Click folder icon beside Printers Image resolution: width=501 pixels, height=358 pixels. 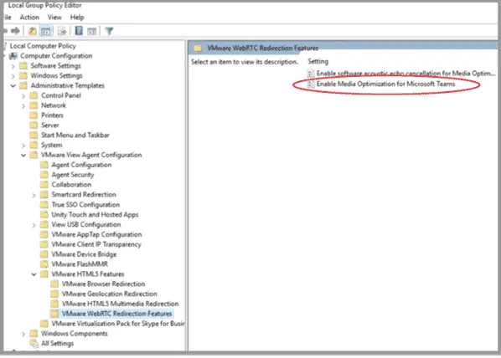click(34, 115)
